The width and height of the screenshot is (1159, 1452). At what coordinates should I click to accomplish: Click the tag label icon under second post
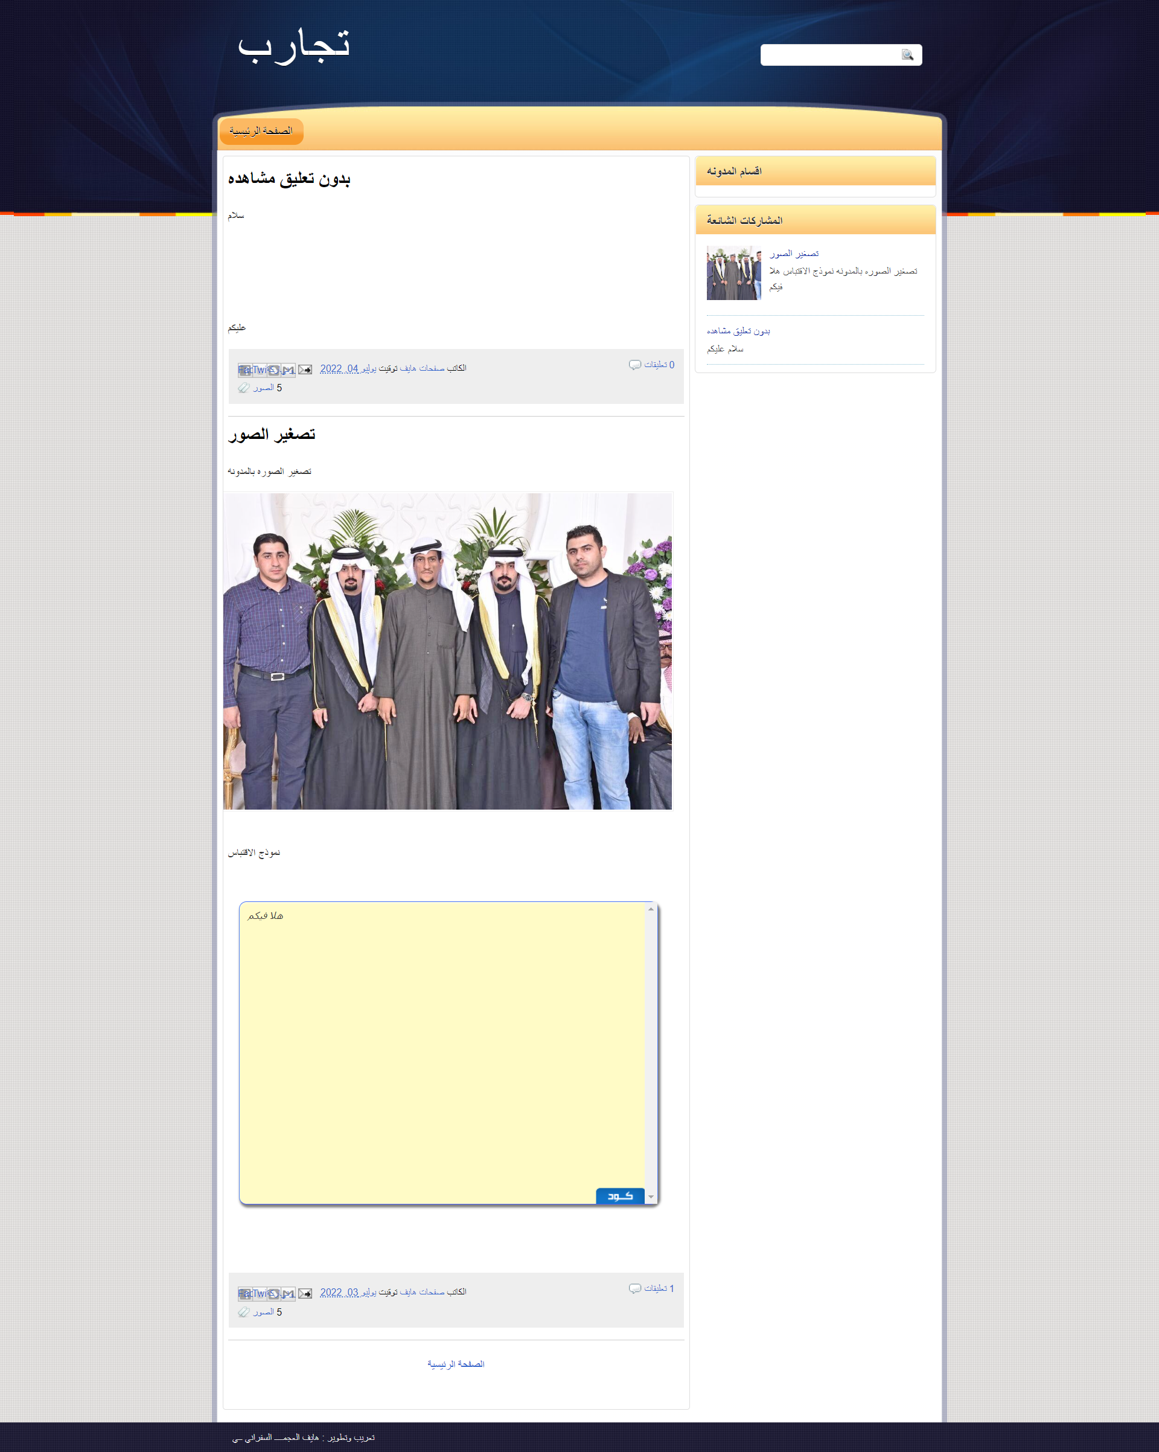(x=244, y=1312)
